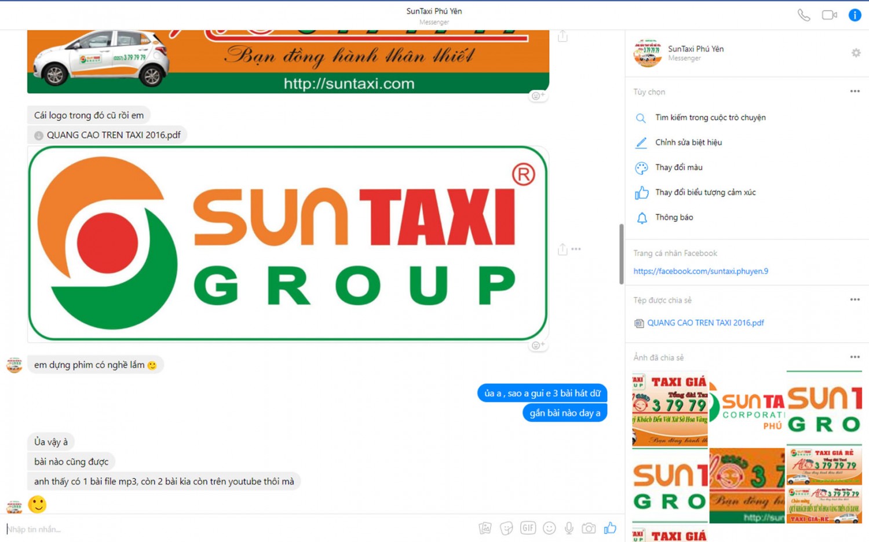Open the second-row first Sun Group logo thumbnail

click(670, 485)
